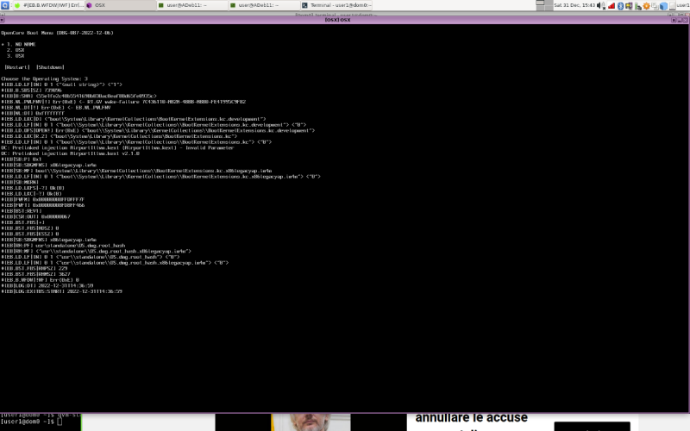
Task: Click the AirportItlwm.kext 'Invalid Parameter' log line
Action: pos(117,147)
